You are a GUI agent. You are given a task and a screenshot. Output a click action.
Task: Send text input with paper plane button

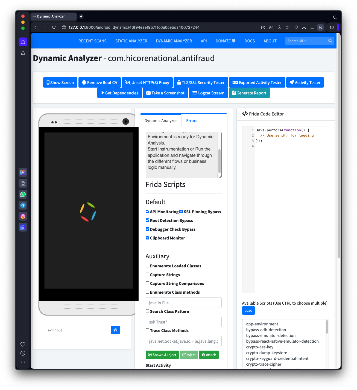[115, 330]
